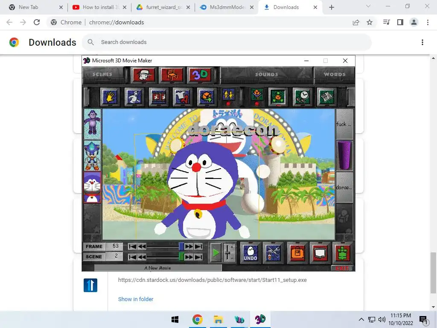This screenshot has height=328, width=437.
Task: Select the 'dorae..' text item on right panel
Action: pyautogui.click(x=344, y=187)
